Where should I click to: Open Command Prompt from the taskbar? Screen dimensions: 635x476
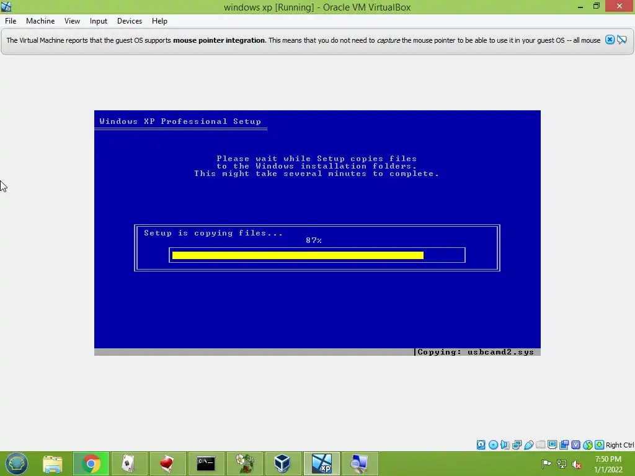(x=206, y=464)
